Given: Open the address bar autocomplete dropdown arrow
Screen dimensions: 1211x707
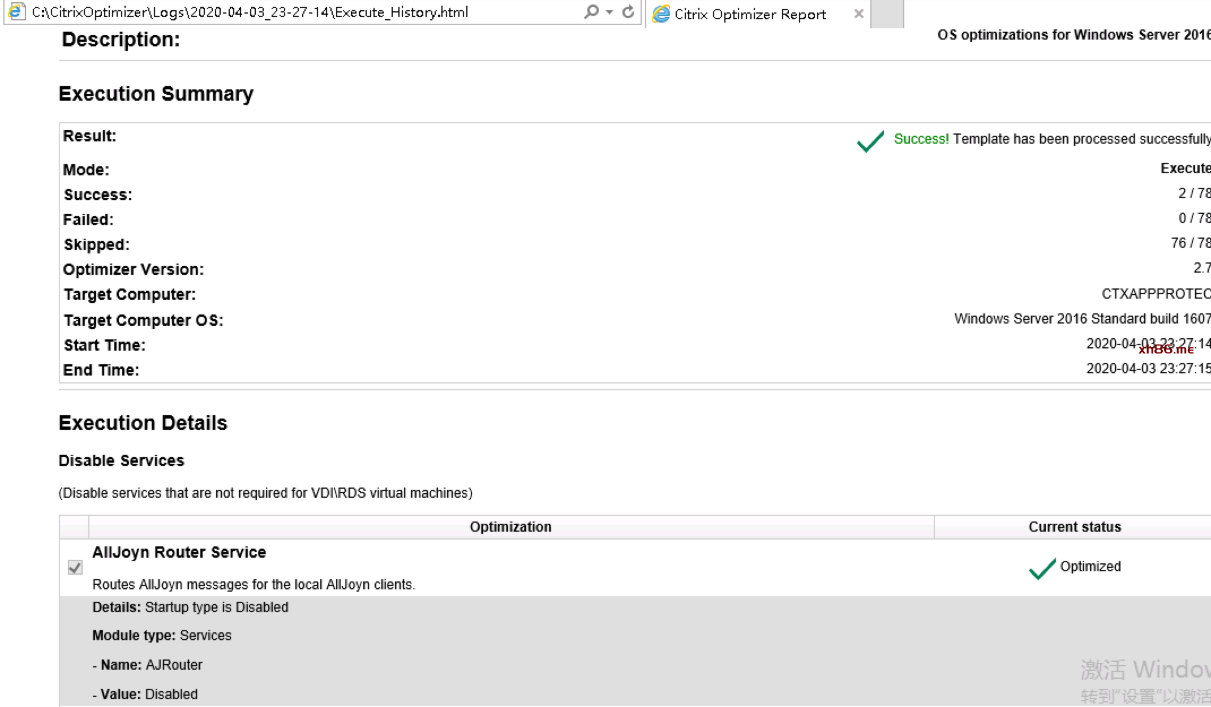Looking at the screenshot, I should [609, 12].
